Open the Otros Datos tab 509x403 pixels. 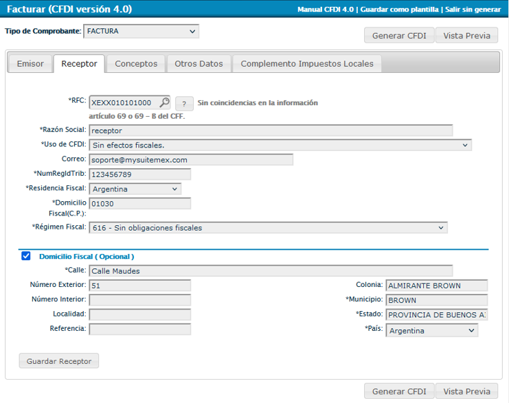pos(199,64)
